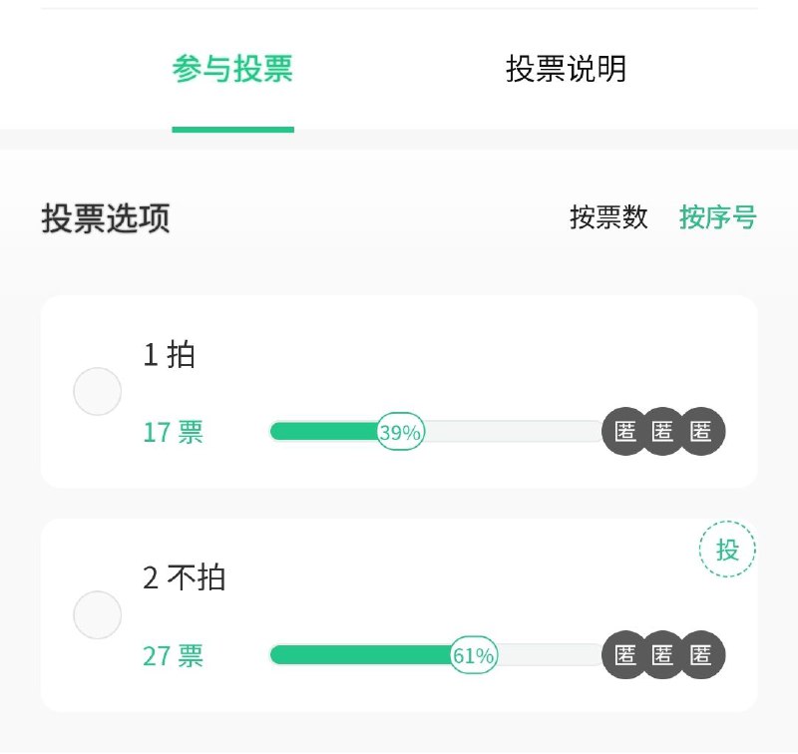Click the 39% percentage bubble
The height and width of the screenshot is (754, 798).
(400, 431)
